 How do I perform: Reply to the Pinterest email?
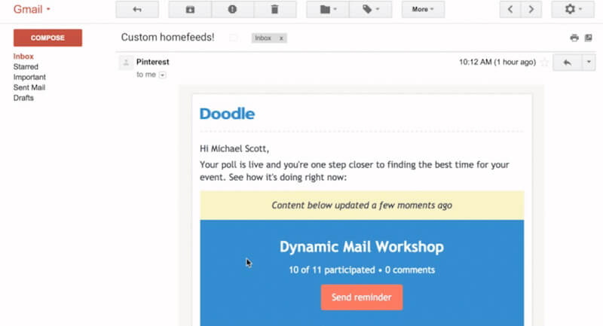(566, 62)
